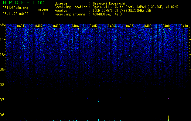Click the red meteor echo near 0409

168,98
